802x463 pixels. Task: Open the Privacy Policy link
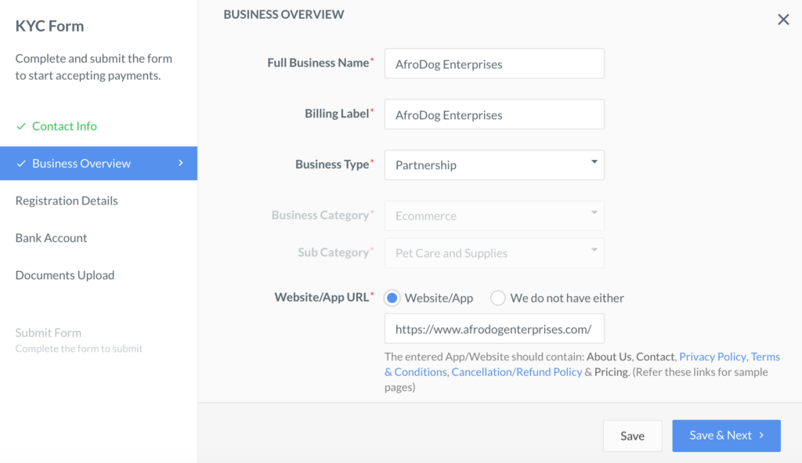tap(712, 356)
